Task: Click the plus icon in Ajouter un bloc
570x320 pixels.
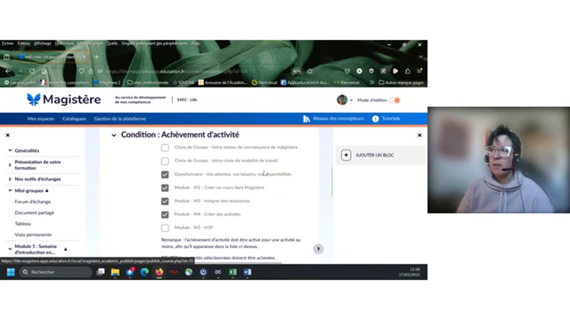Action: click(346, 155)
